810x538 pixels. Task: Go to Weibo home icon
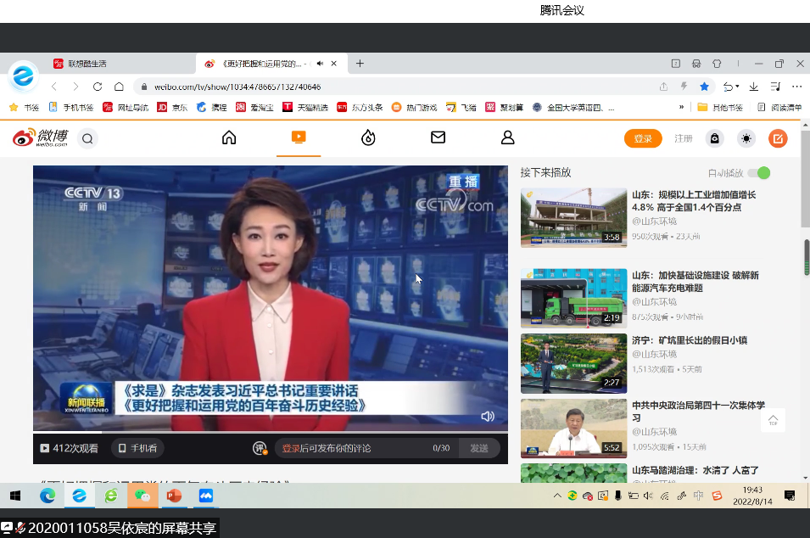[229, 137]
